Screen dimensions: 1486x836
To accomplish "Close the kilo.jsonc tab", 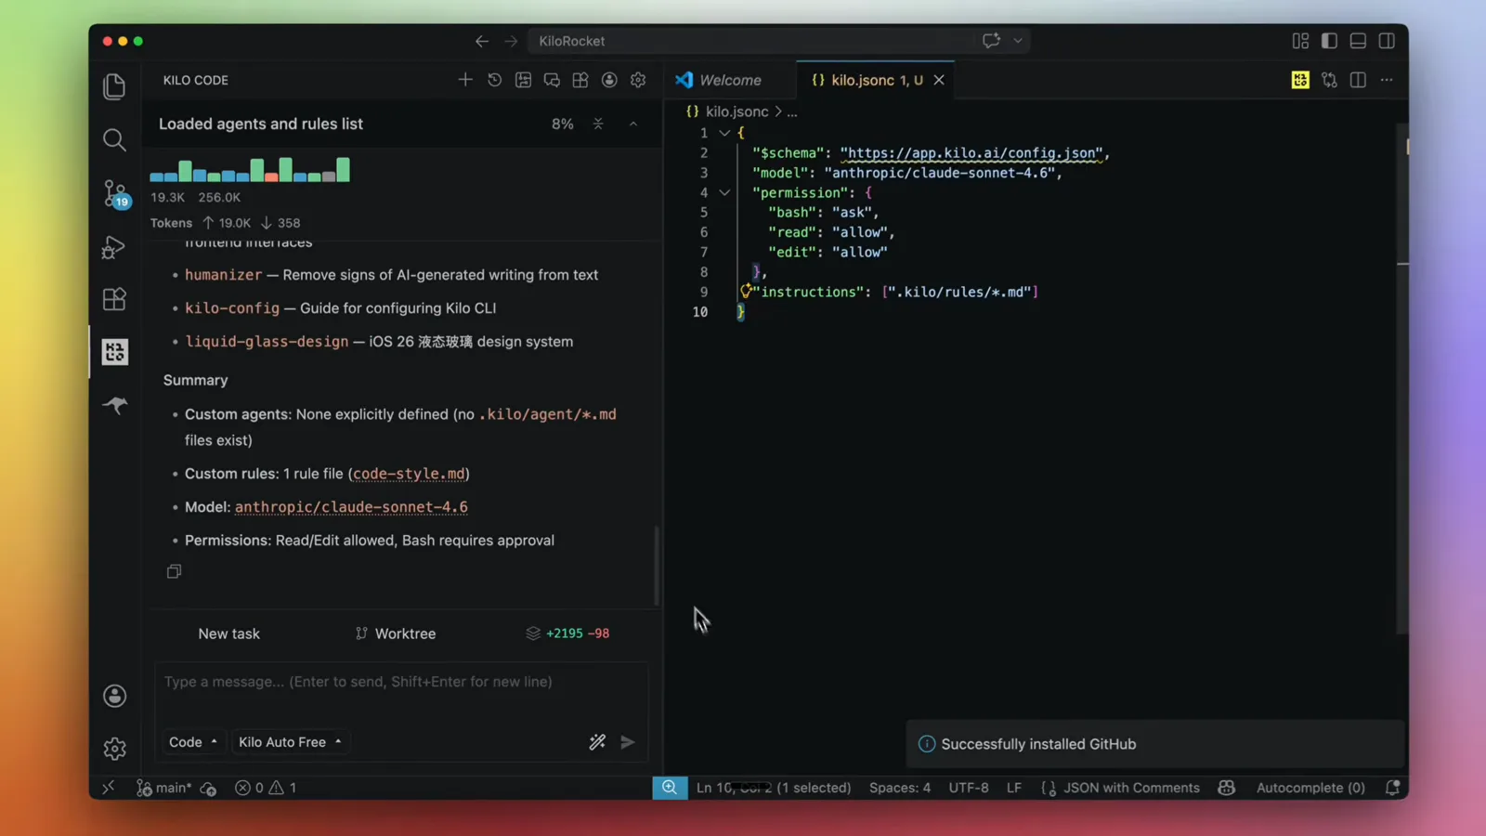I will pyautogui.click(x=939, y=80).
